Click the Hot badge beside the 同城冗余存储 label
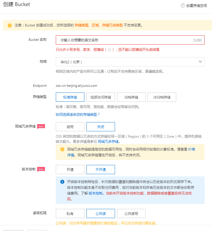 [x=41, y=126]
